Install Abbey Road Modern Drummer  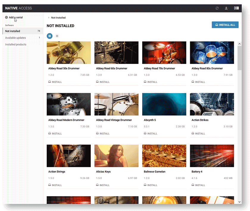(x=55, y=133)
